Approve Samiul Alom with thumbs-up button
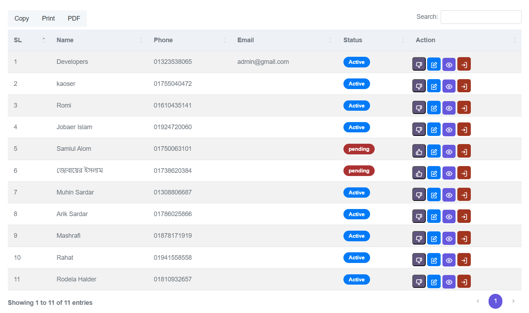Image resolution: width=529 pixels, height=313 pixels. point(419,152)
